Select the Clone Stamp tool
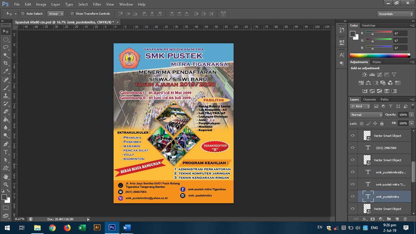416x234 pixels. point(6,96)
